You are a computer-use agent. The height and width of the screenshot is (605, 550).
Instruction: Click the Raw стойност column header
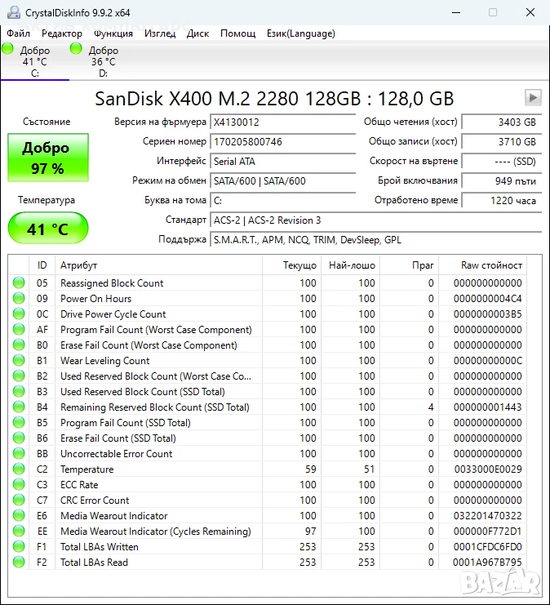(483, 265)
